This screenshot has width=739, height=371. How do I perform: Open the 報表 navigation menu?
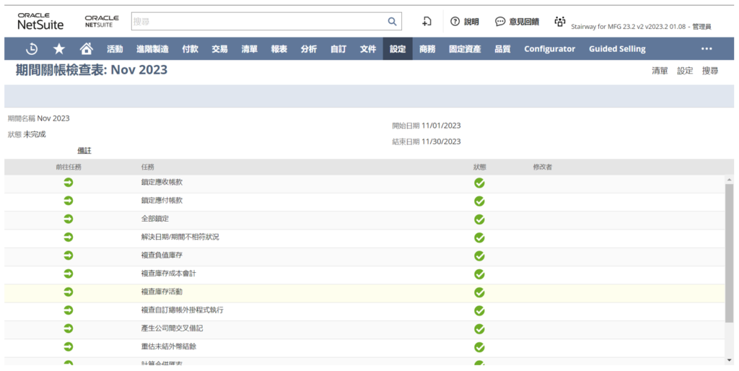pos(279,49)
